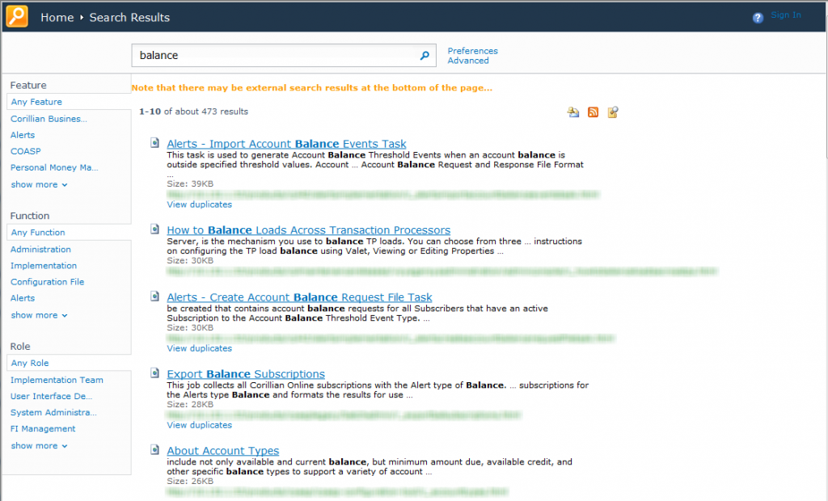This screenshot has width=828, height=501.
Task: Open Alerts - Import Account Balance Events Task
Action: 287,144
